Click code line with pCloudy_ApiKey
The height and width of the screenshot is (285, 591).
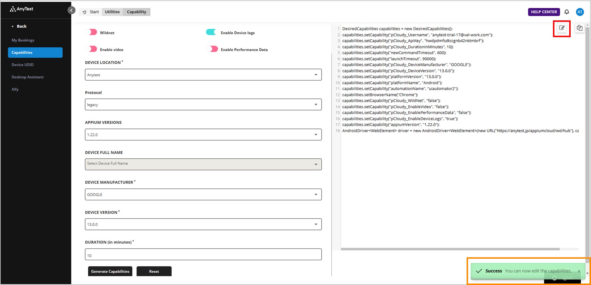pos(413,41)
